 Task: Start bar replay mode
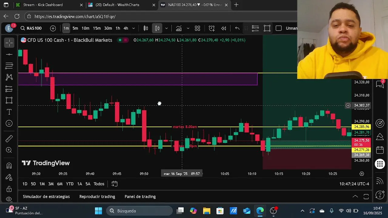click(x=224, y=28)
